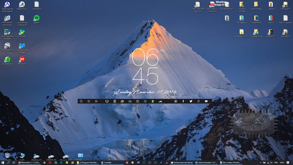Open Cleaner folder on desktop

tap(271, 6)
